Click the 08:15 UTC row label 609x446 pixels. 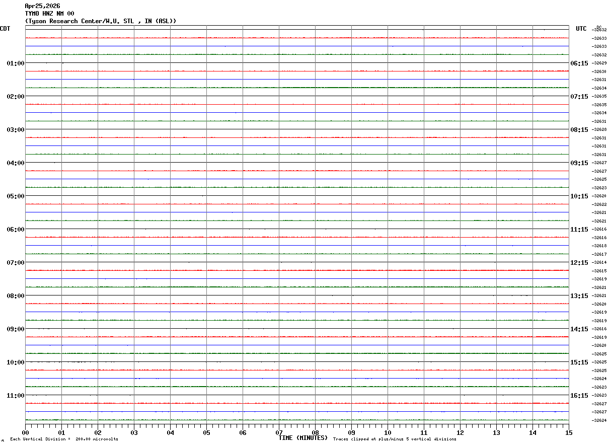coord(579,129)
